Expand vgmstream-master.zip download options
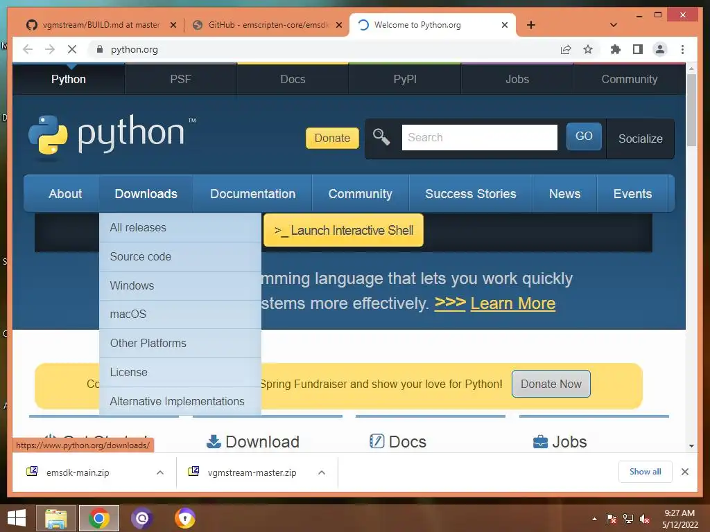Viewport: 710px width, 532px height. click(x=322, y=472)
